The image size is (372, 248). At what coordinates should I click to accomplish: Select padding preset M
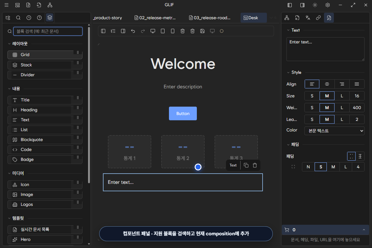click(333, 167)
